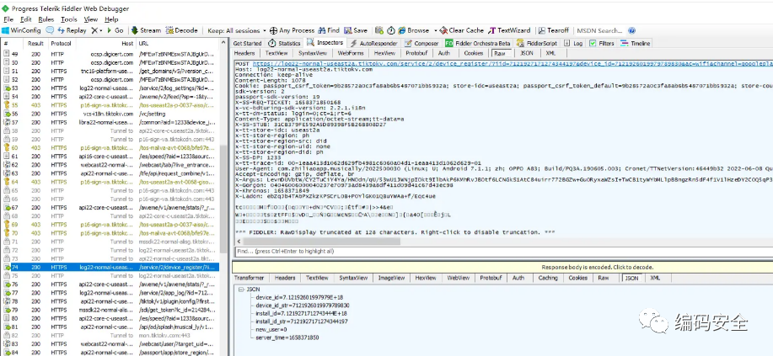Click the padlock icon of session 60
773x356 pixels.
coord(8,148)
